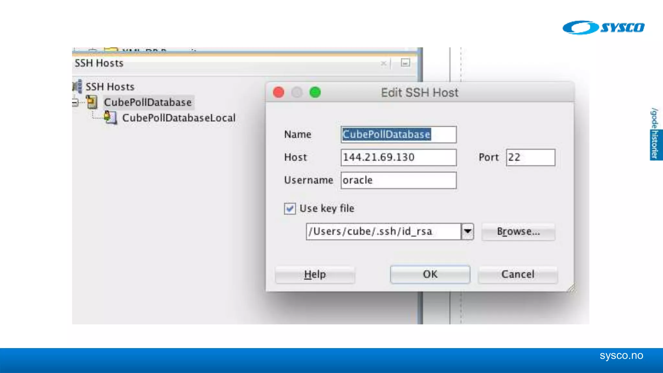Click the Sysco logo
Image resolution: width=663 pixels, height=373 pixels.
(x=603, y=28)
